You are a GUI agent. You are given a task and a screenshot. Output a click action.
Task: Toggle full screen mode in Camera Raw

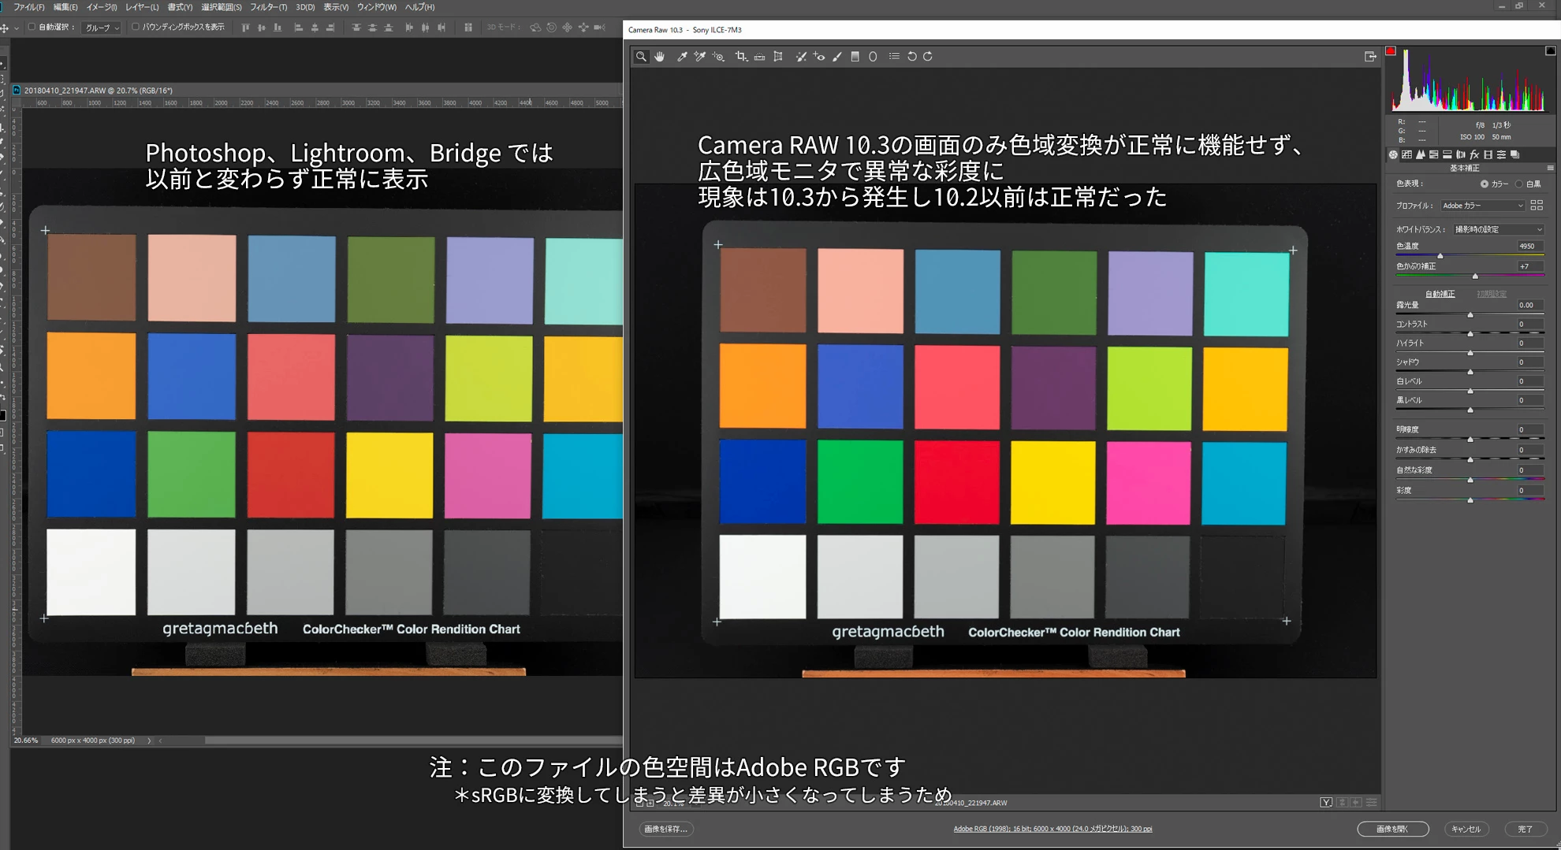tap(1370, 57)
